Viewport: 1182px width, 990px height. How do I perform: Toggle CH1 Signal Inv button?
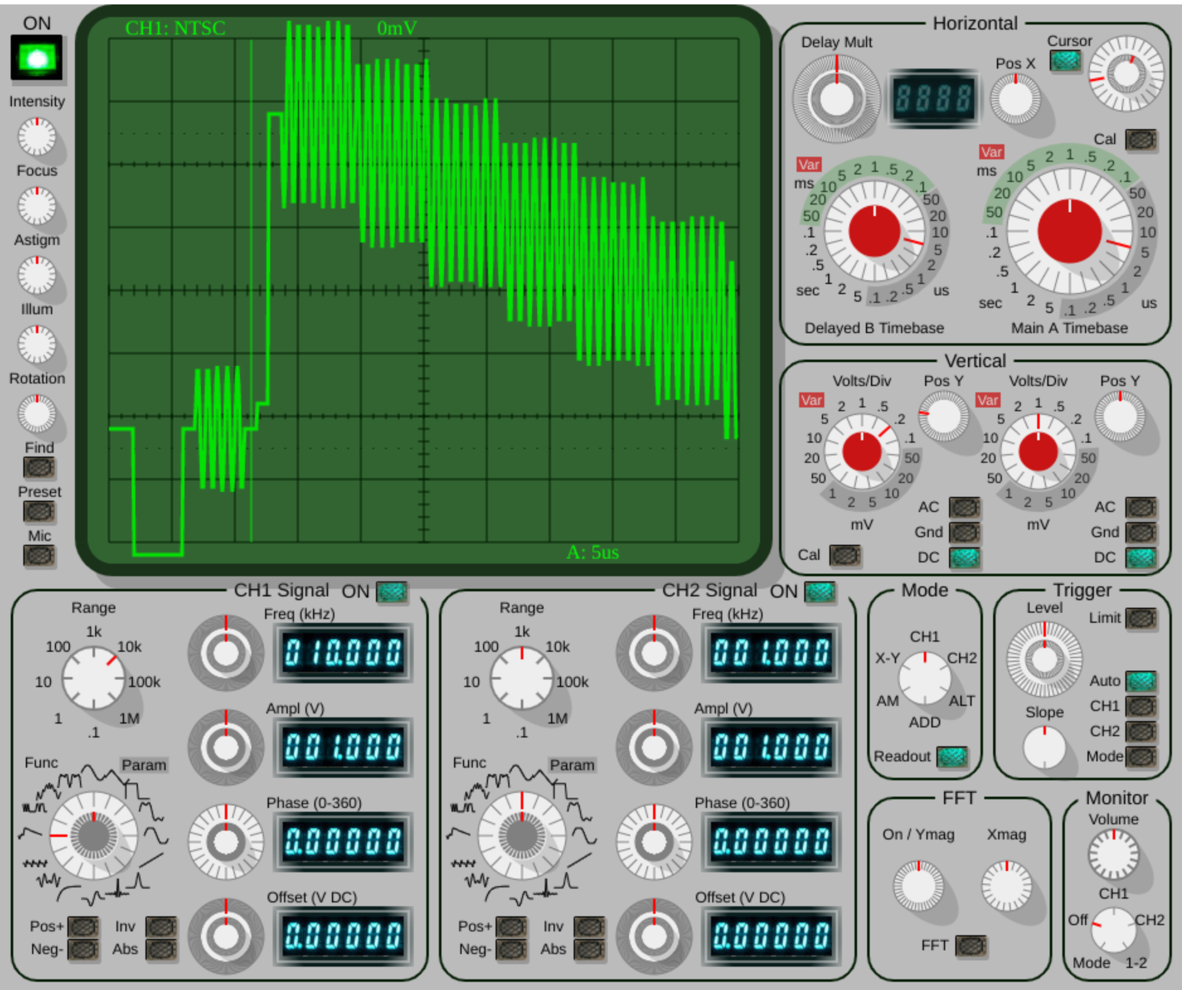[161, 927]
